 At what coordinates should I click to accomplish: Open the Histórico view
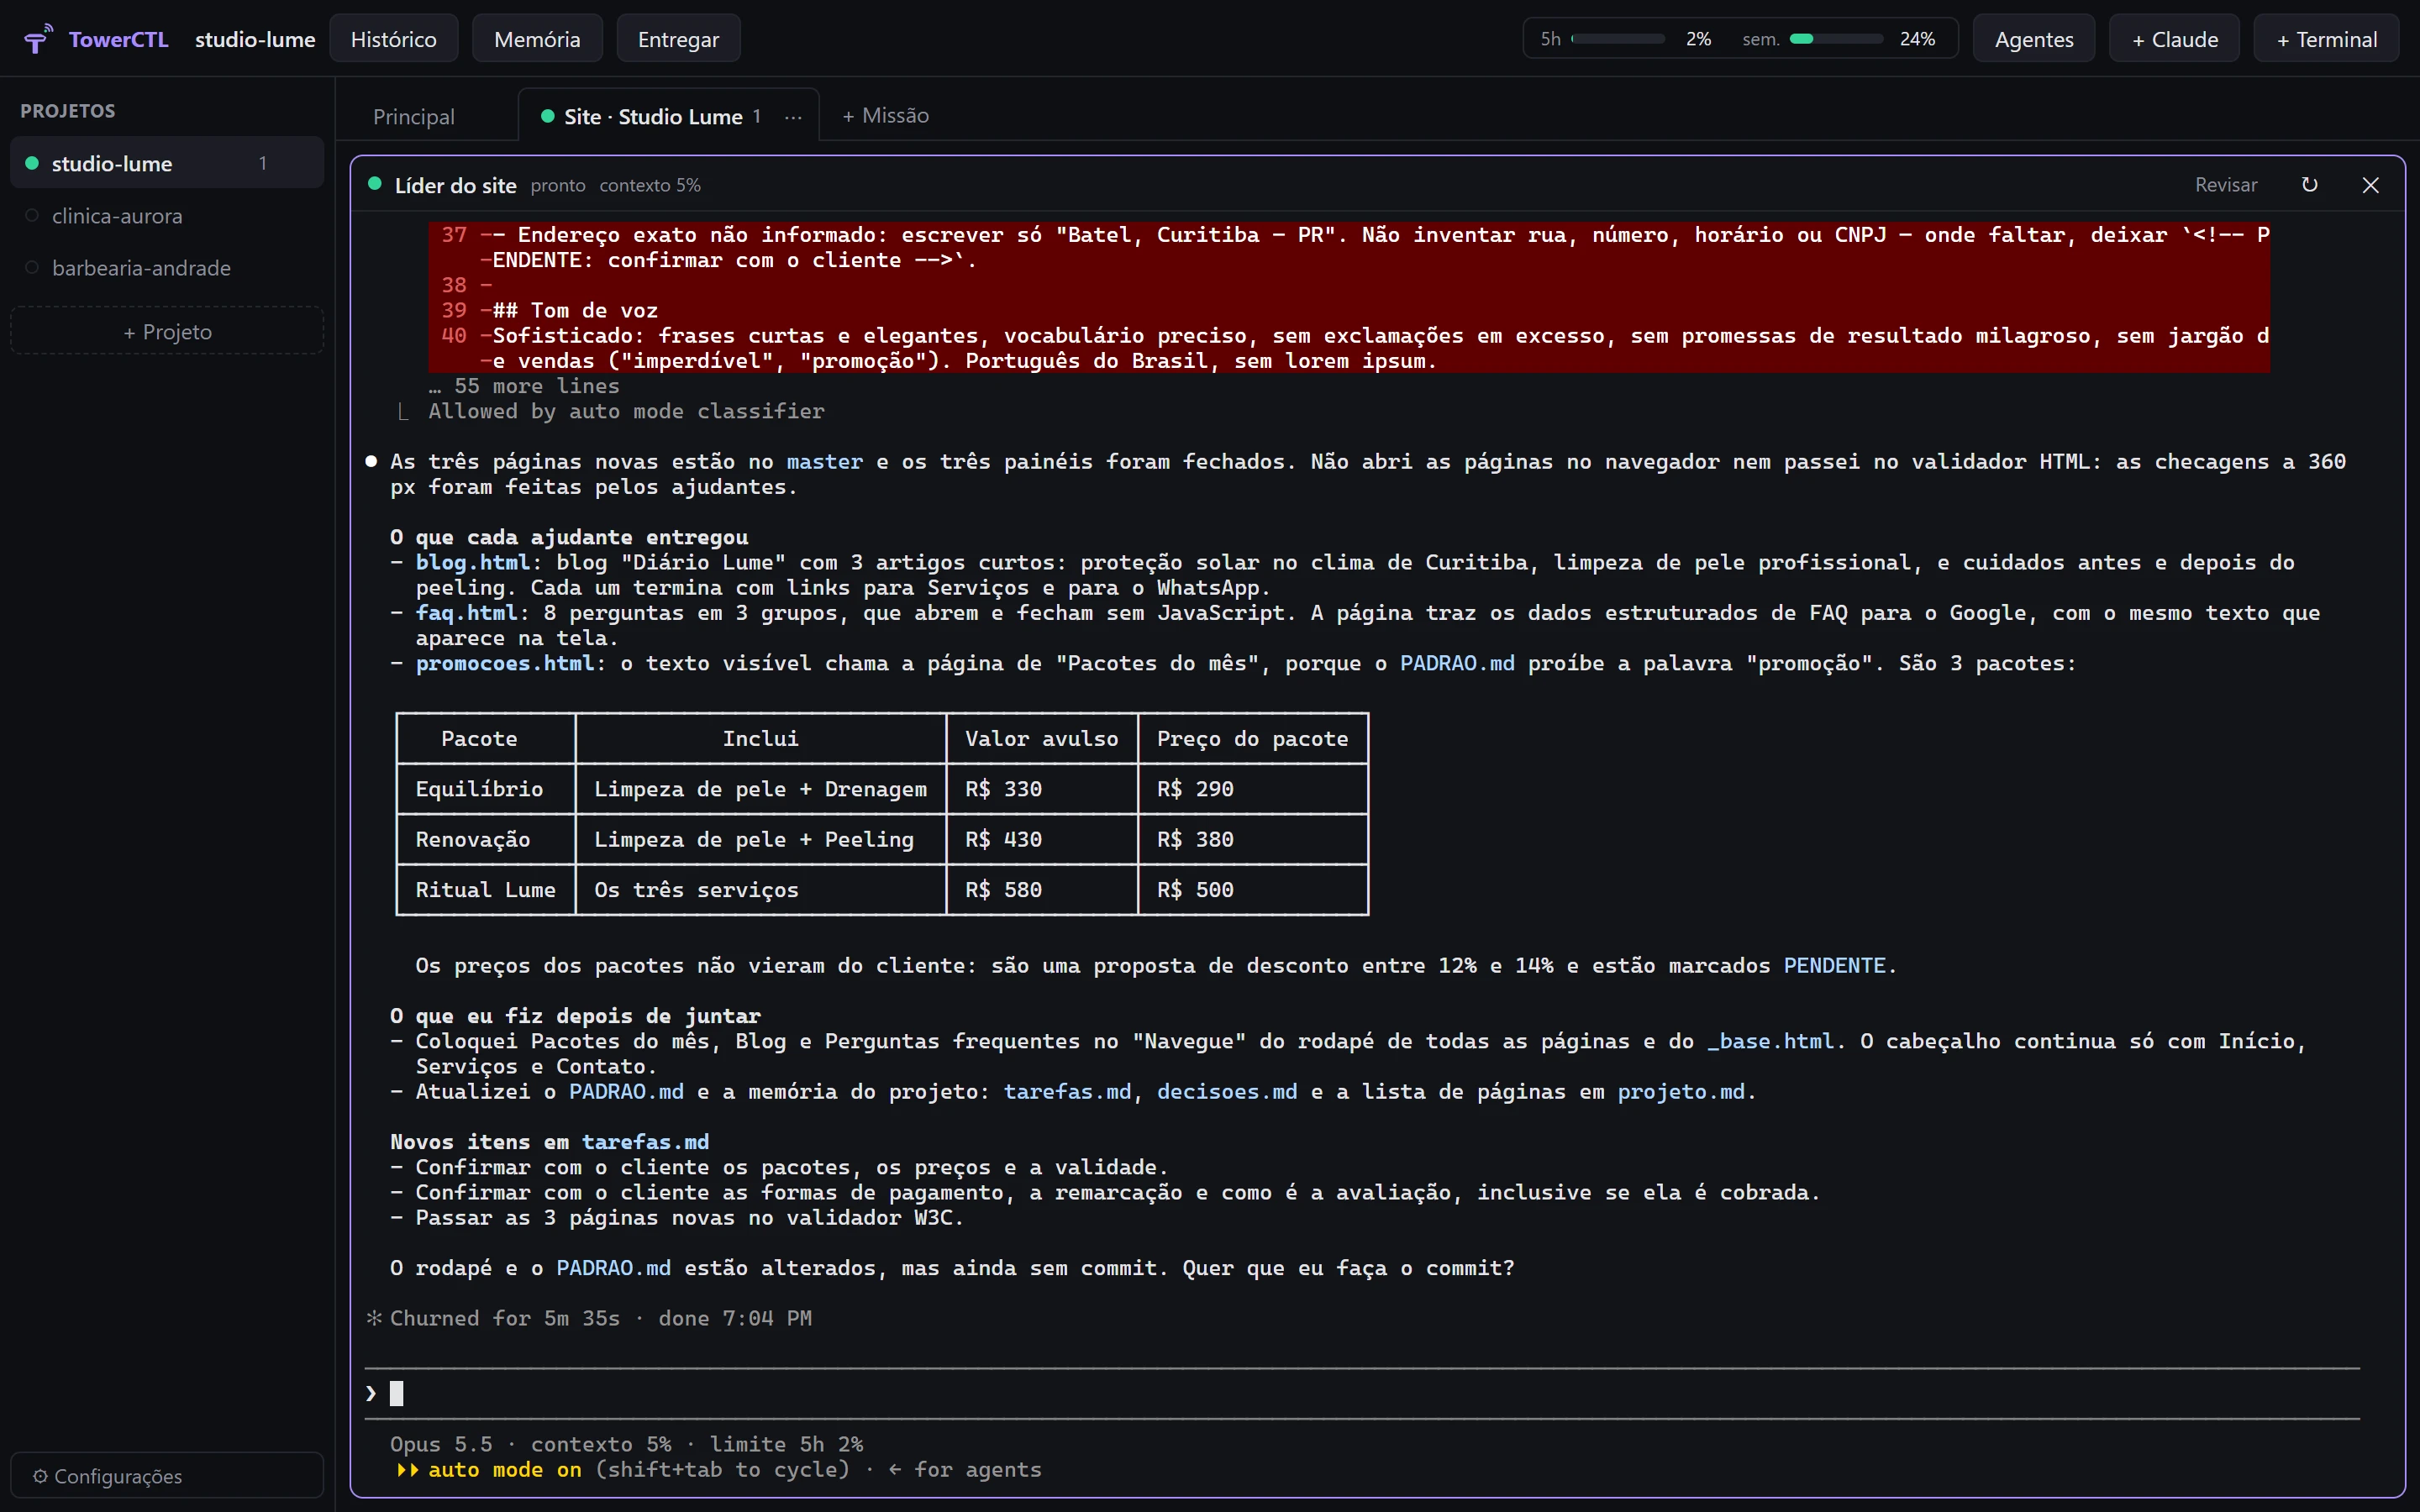[x=394, y=39]
